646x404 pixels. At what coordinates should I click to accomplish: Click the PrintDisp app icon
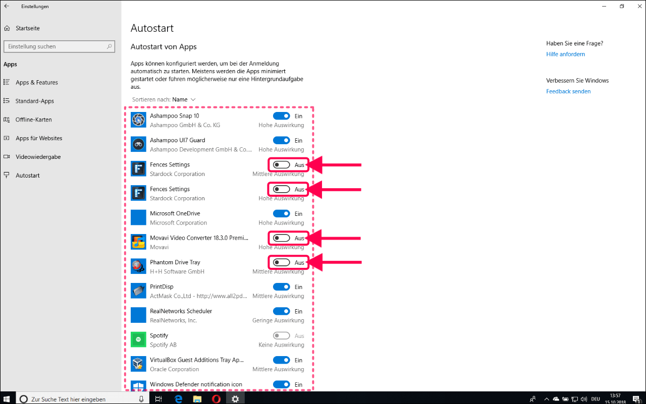[138, 291]
